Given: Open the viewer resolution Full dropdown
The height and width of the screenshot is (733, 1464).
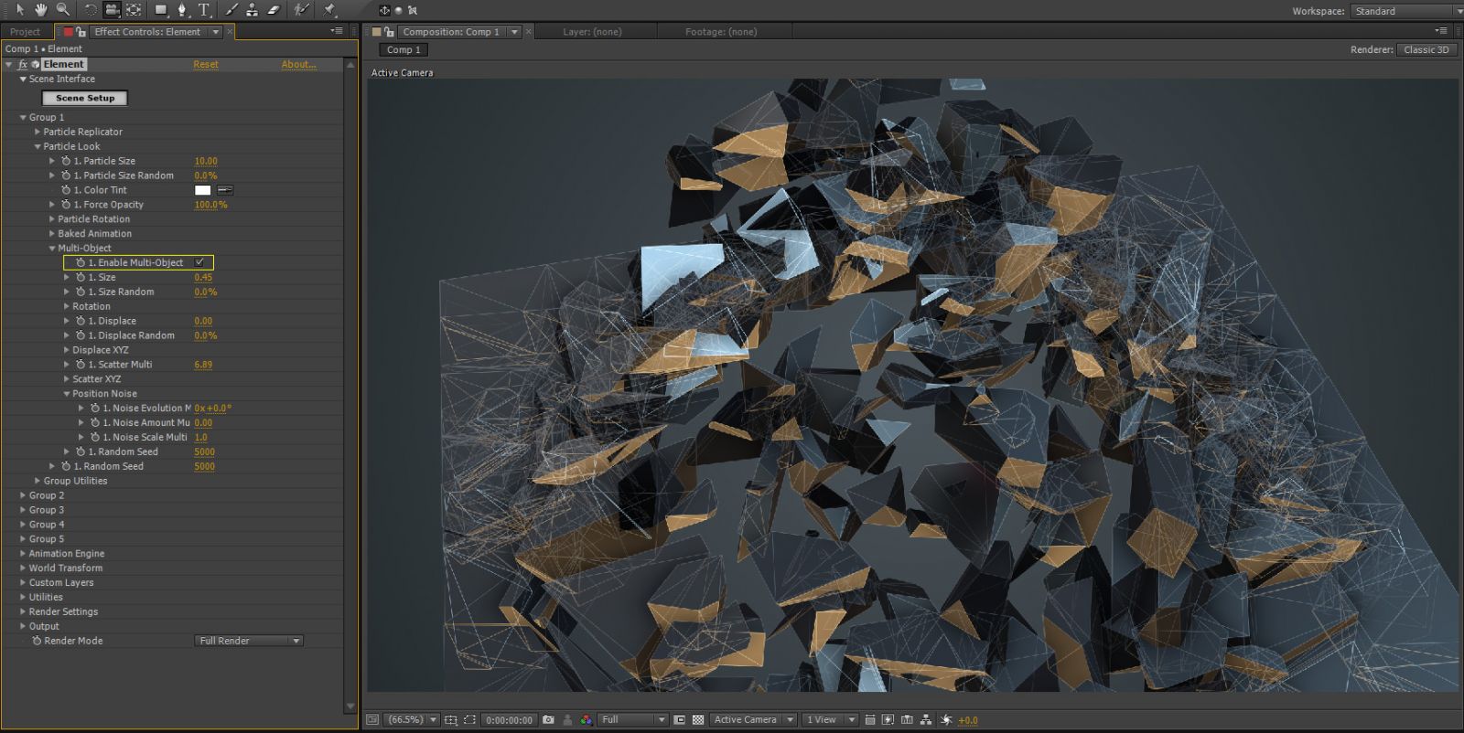Looking at the screenshot, I should (632, 720).
